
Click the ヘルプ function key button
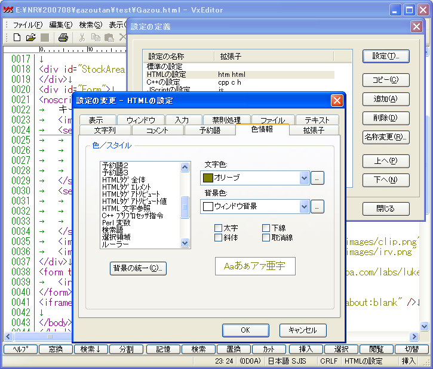pyautogui.click(x=20, y=349)
